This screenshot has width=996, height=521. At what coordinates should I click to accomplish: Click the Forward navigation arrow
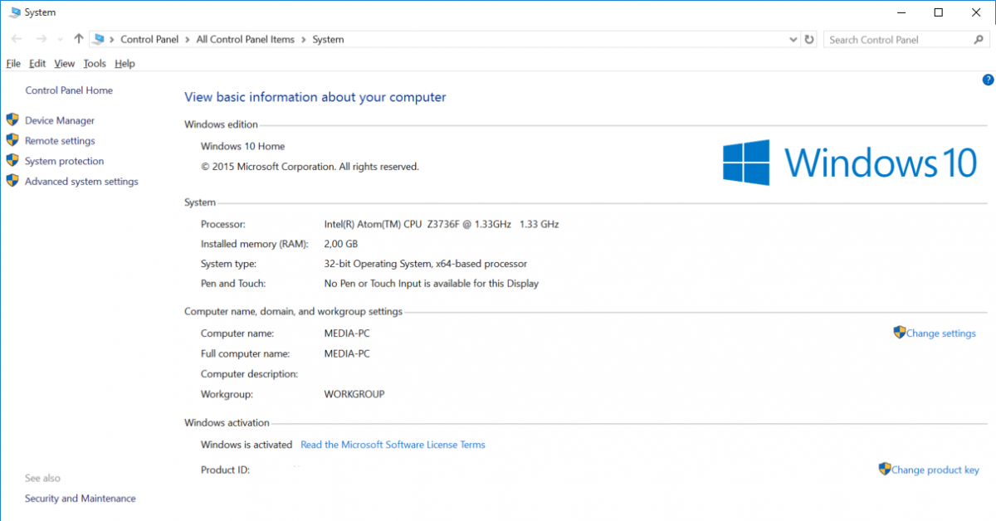(41, 39)
